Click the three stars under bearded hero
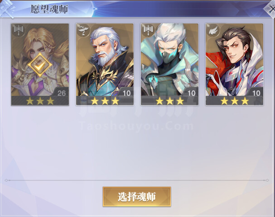Screen dimensions: 275x217 pos(105,101)
